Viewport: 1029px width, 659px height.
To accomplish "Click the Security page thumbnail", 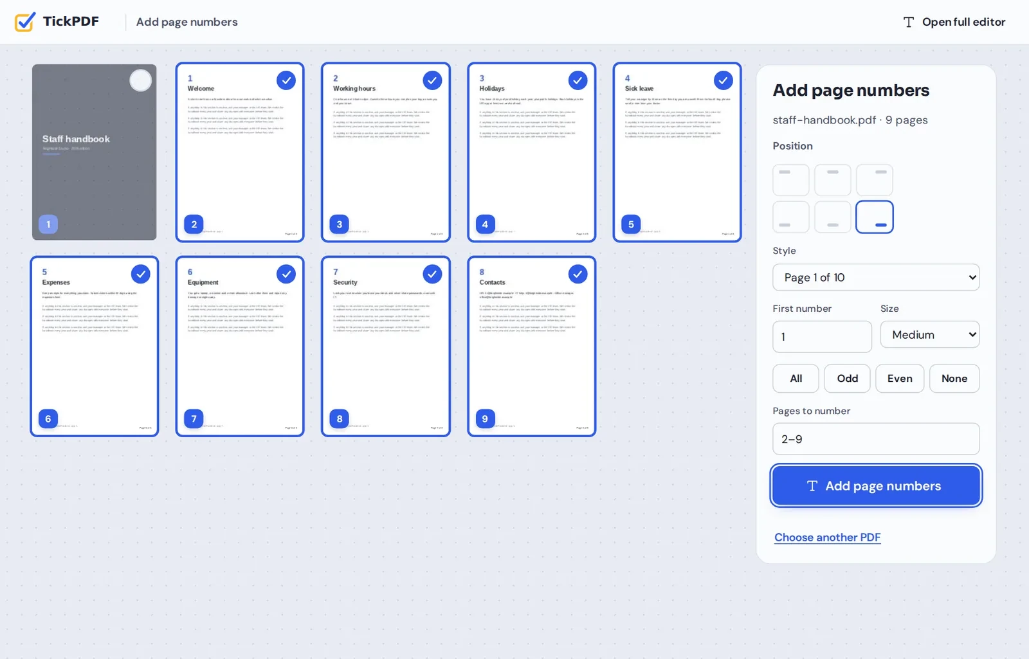I will pos(386,347).
